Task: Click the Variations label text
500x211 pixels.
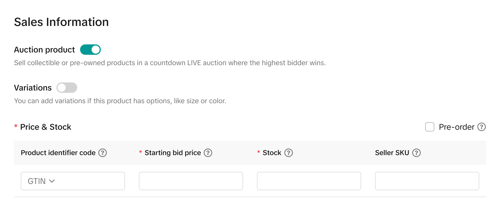Action: pos(33,88)
